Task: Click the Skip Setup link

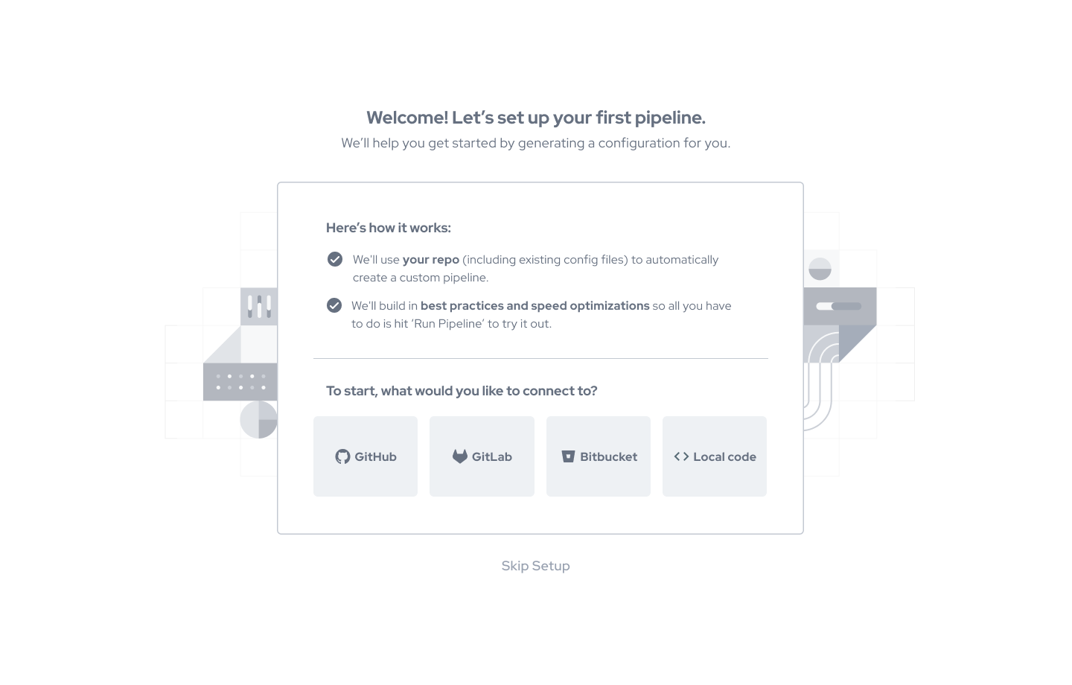Action: 535,566
